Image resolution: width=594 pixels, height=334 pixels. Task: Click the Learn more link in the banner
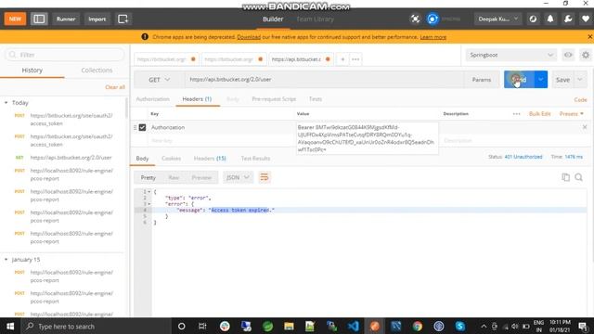(433, 37)
